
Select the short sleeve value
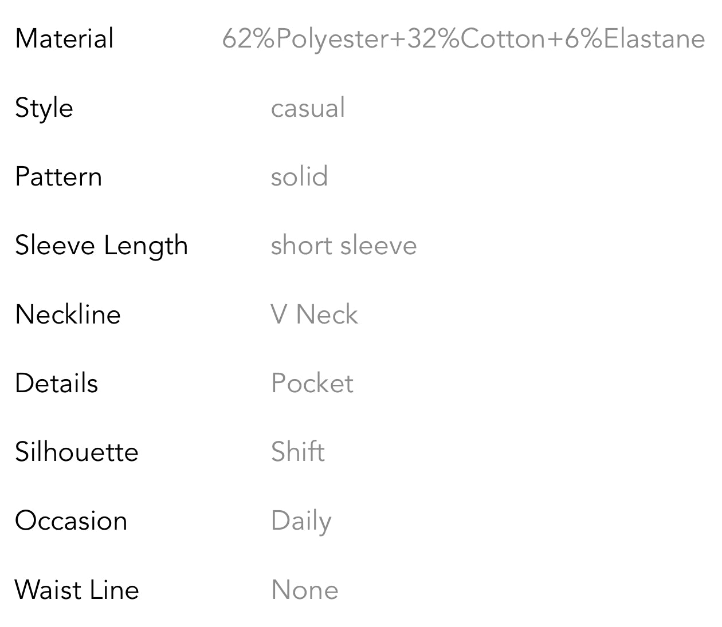click(x=344, y=246)
